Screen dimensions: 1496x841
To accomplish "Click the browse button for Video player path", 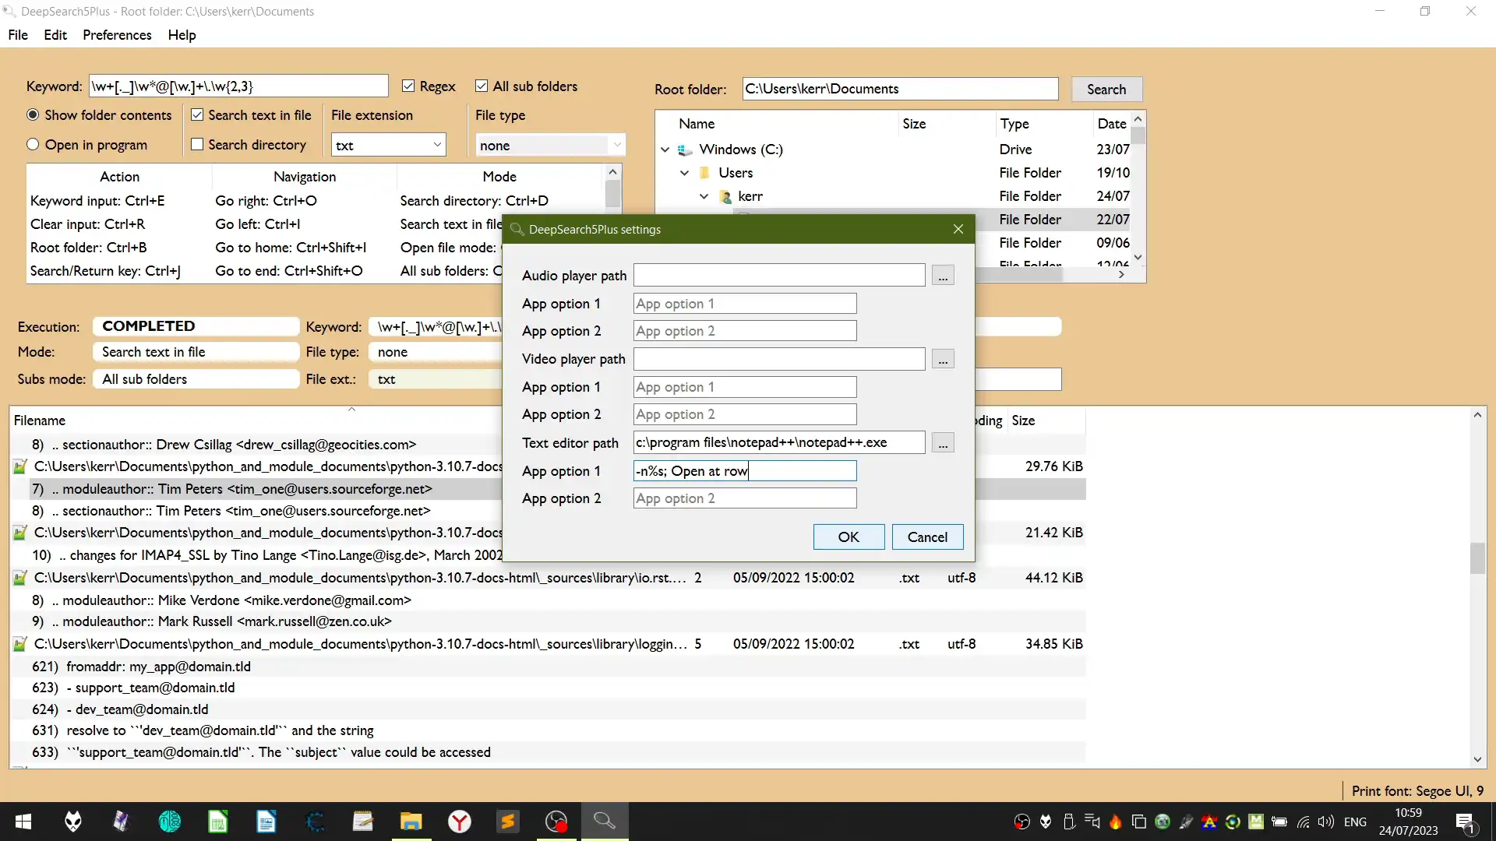I will click(944, 360).
